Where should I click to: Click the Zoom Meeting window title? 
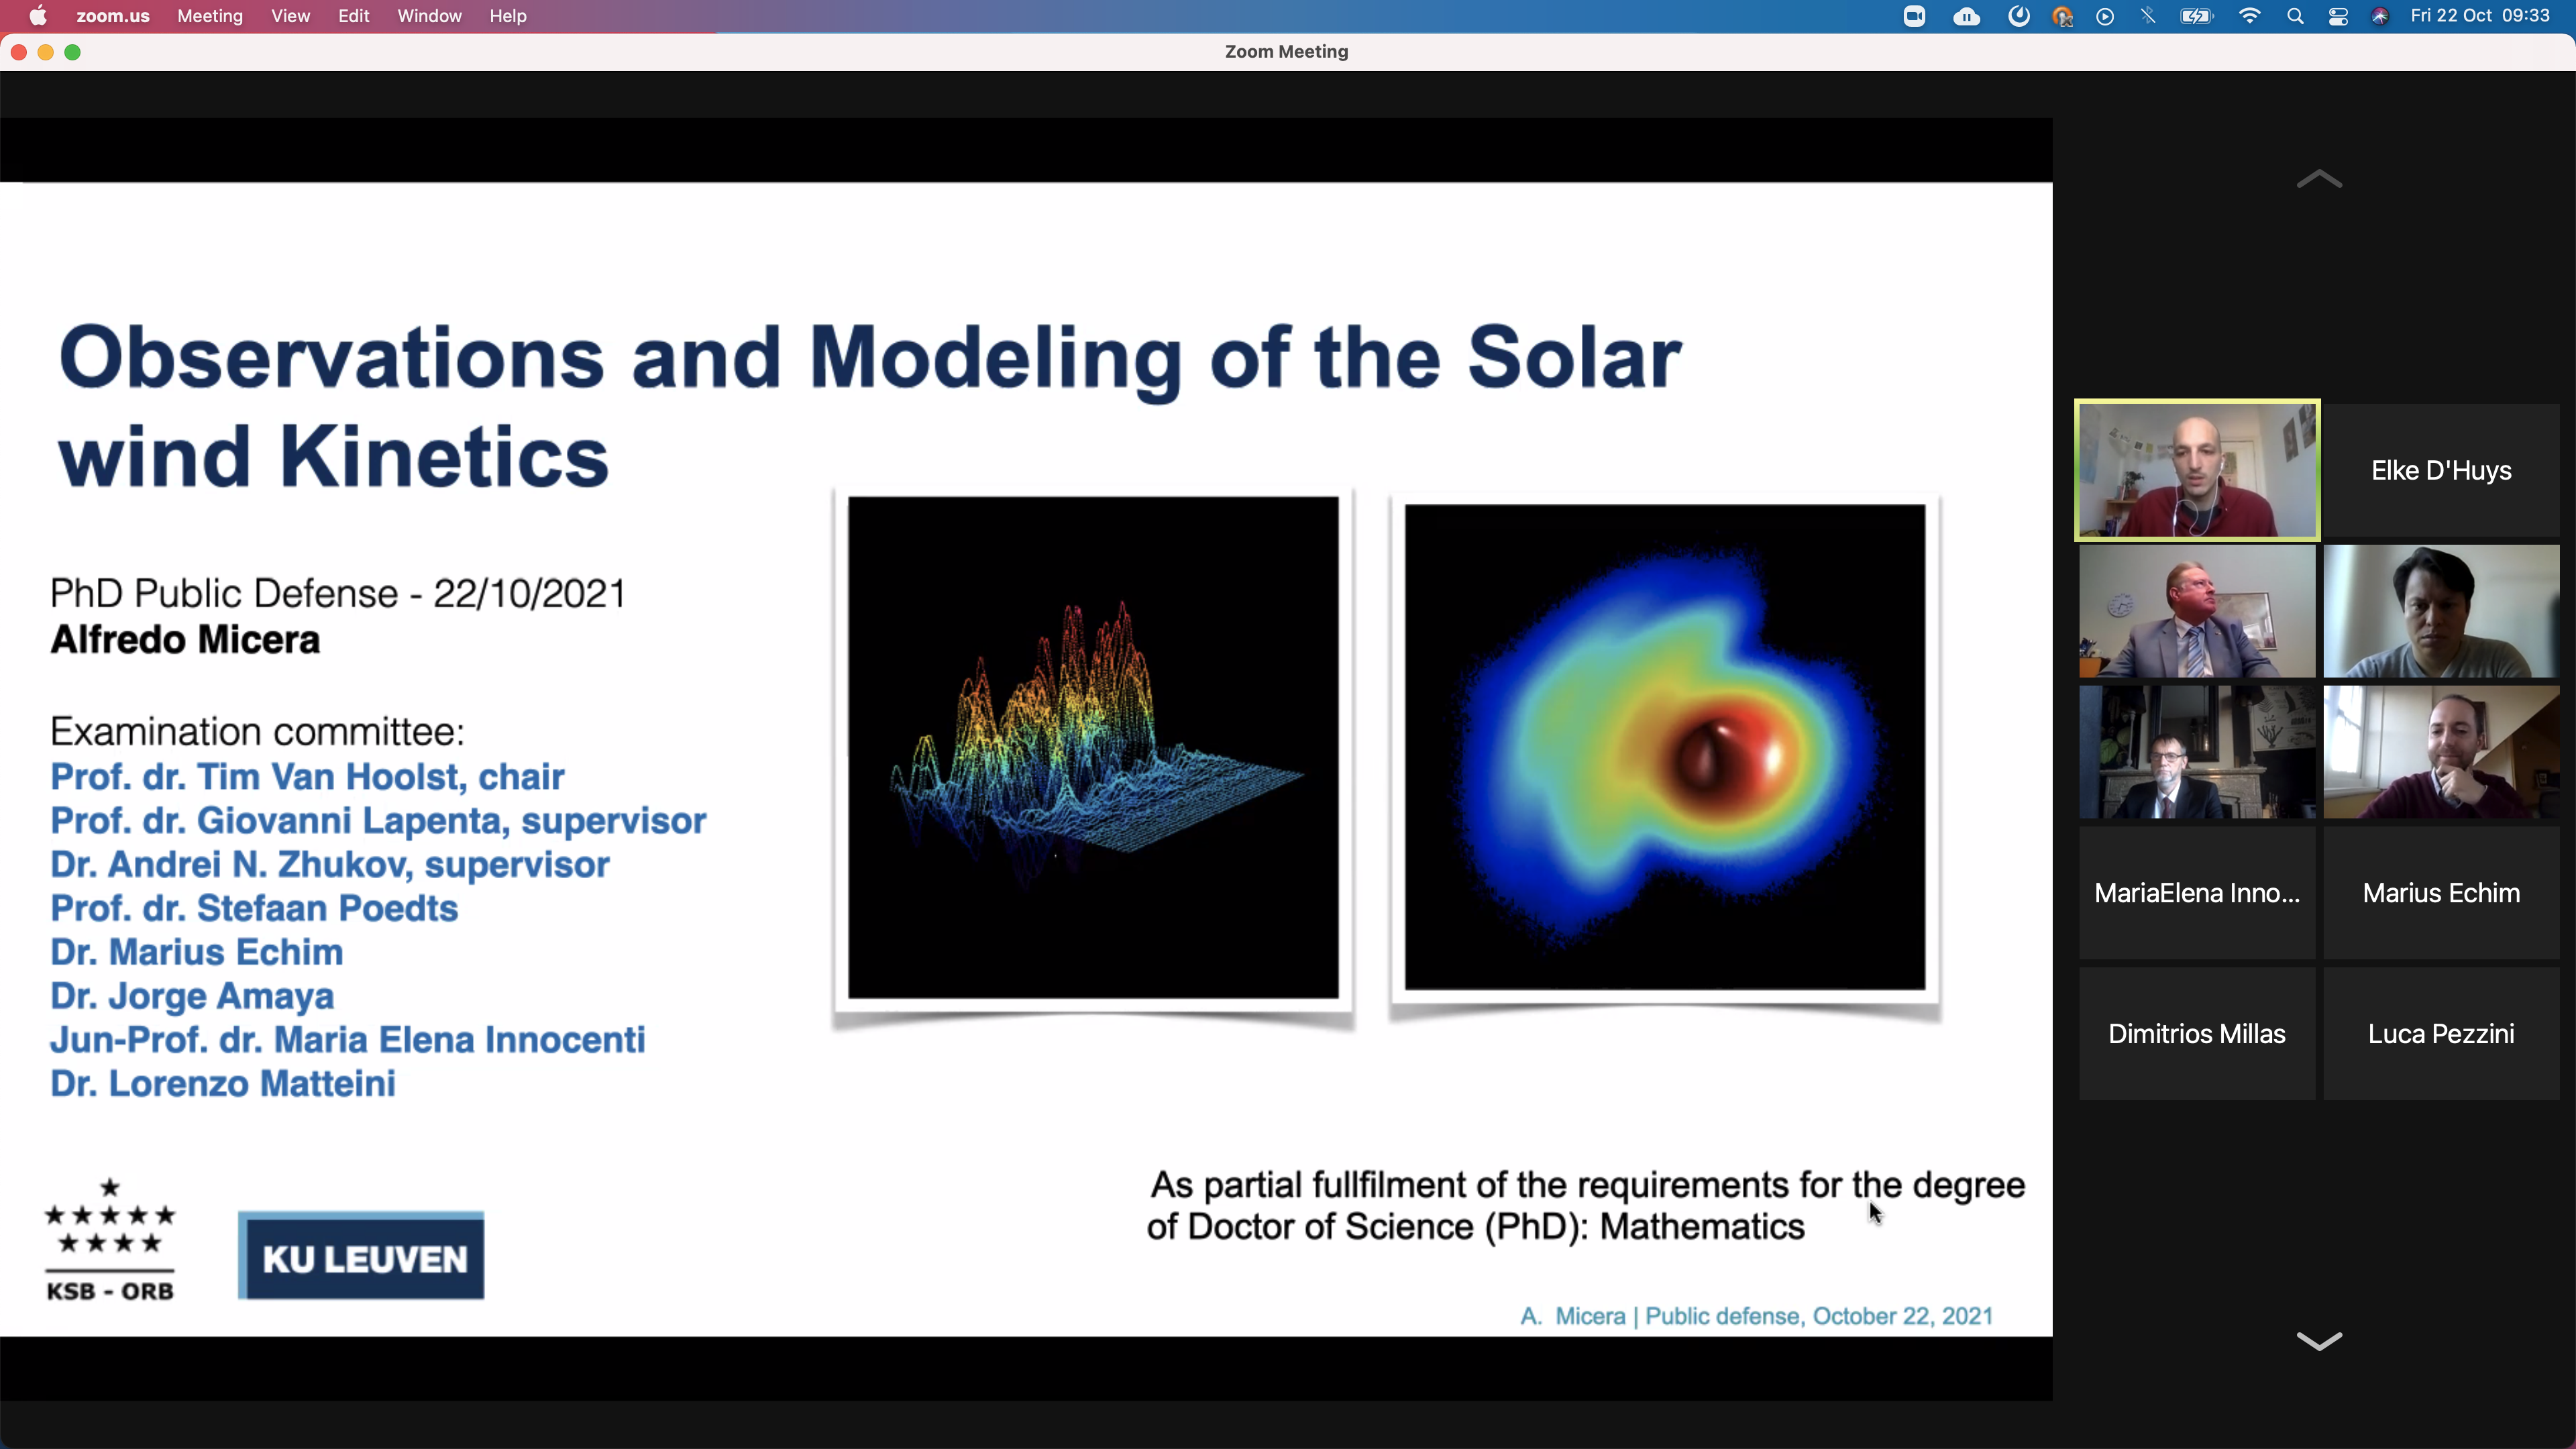(x=1286, y=52)
